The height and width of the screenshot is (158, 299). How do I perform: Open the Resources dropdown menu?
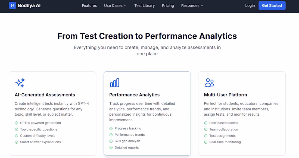[192, 5]
